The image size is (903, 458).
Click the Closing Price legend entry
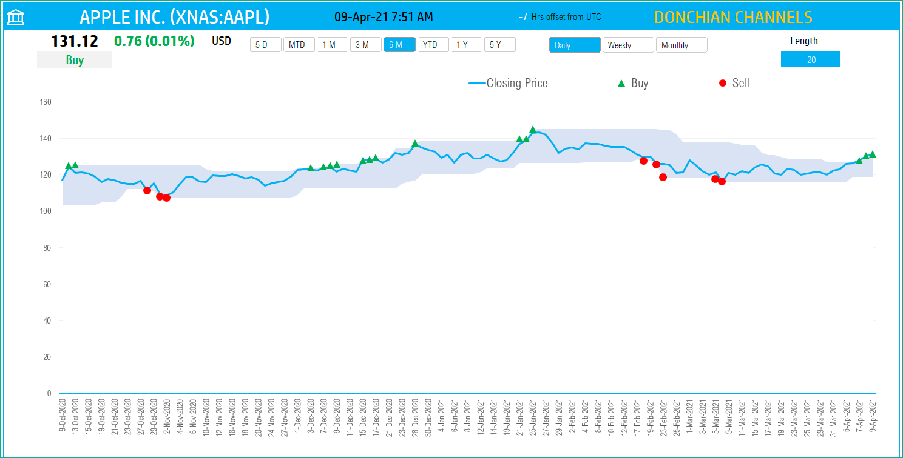(x=509, y=83)
